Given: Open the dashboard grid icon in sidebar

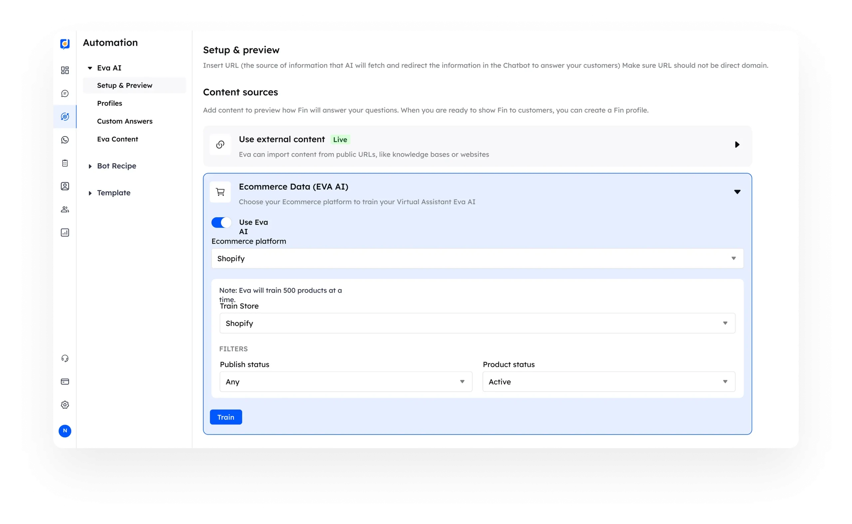Looking at the screenshot, I should (65, 70).
